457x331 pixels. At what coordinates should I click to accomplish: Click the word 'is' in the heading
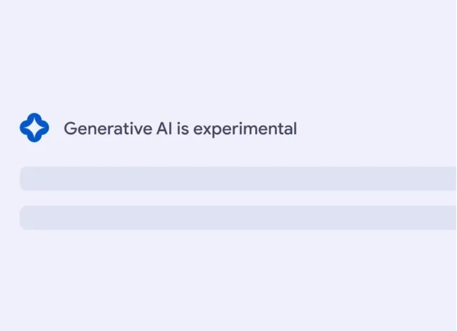point(182,128)
